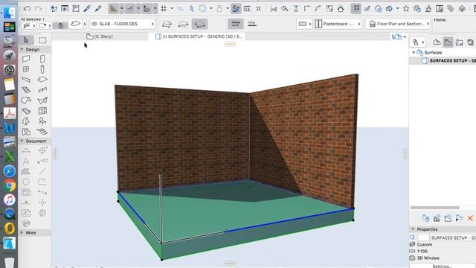This screenshot has height=268, width=476.
Task: Select the Railing tool
Action: (x=42, y=90)
